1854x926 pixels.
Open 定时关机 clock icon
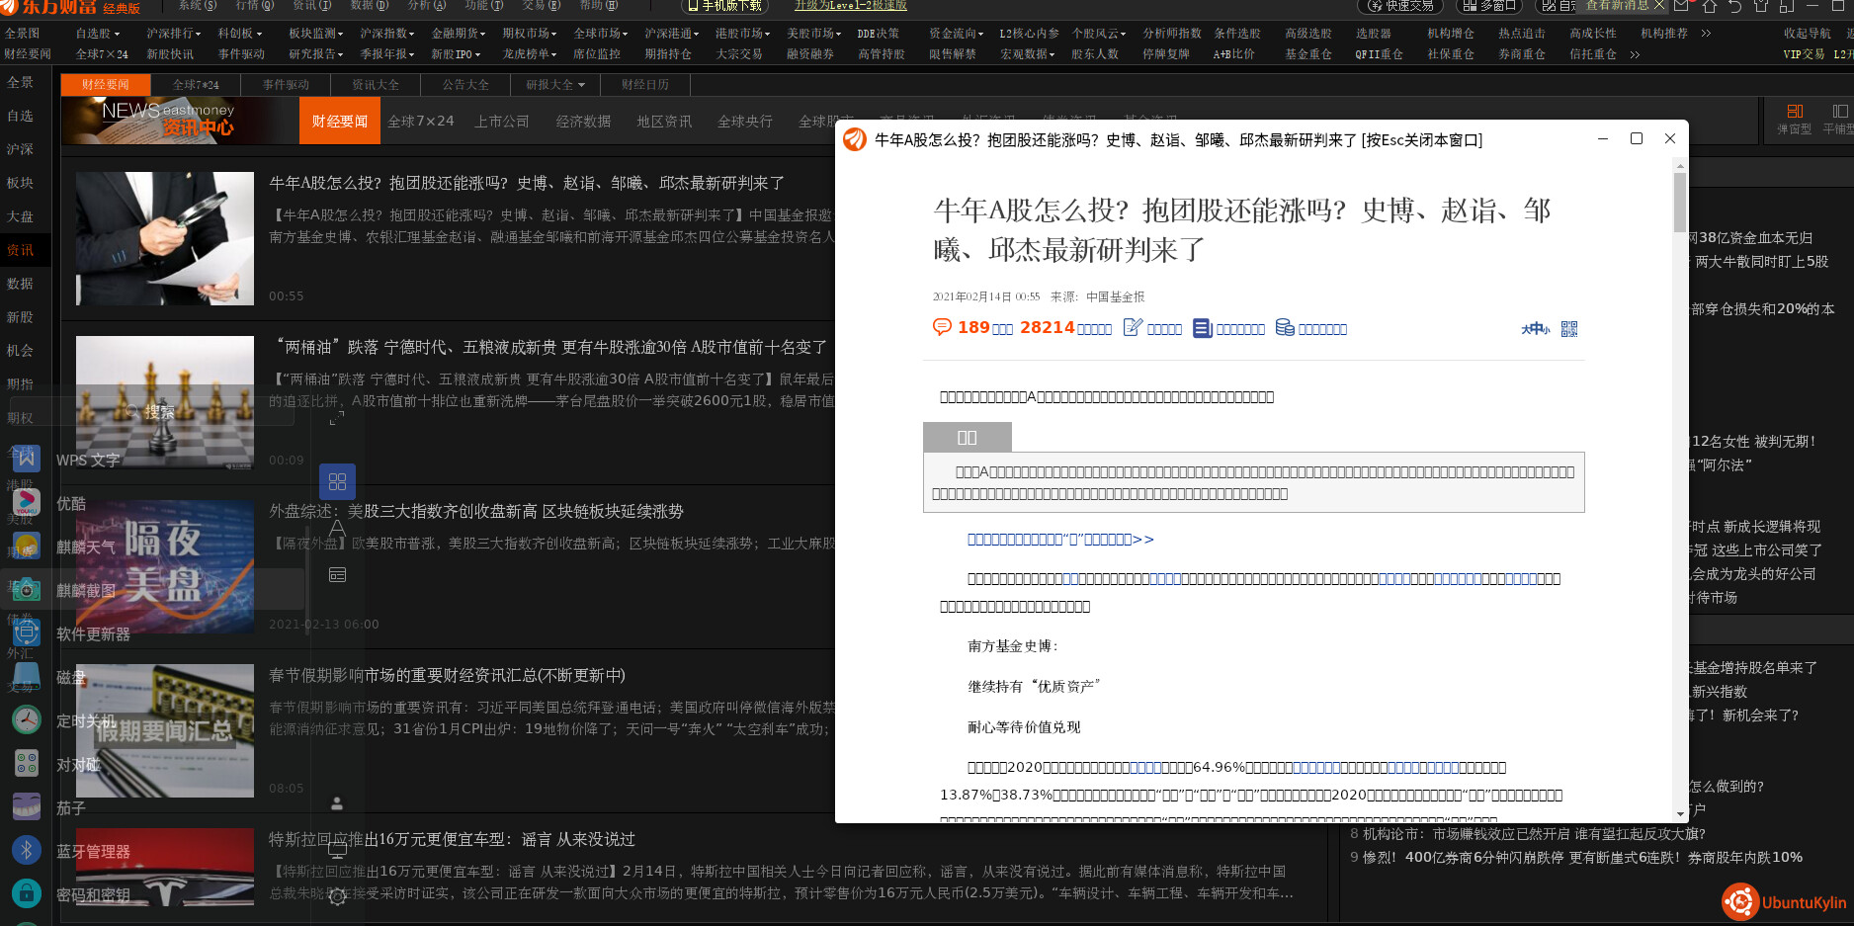26,720
